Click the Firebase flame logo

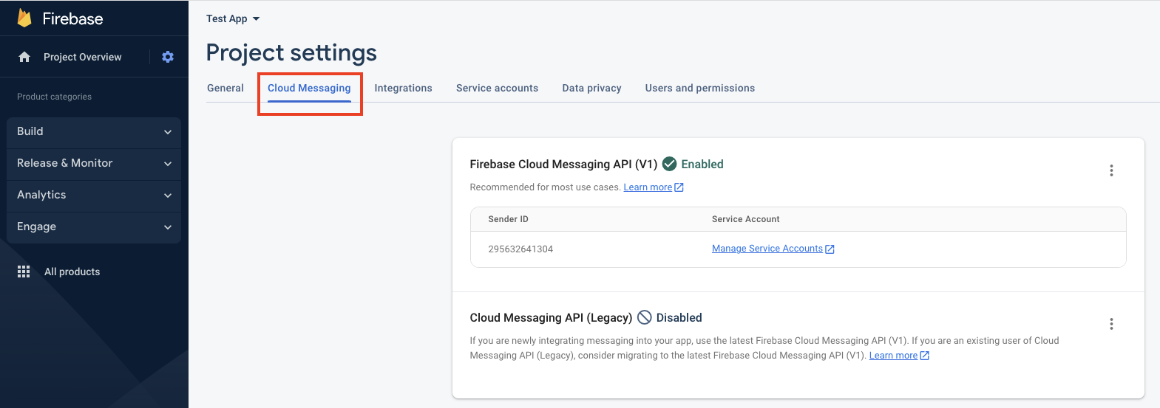coord(24,18)
